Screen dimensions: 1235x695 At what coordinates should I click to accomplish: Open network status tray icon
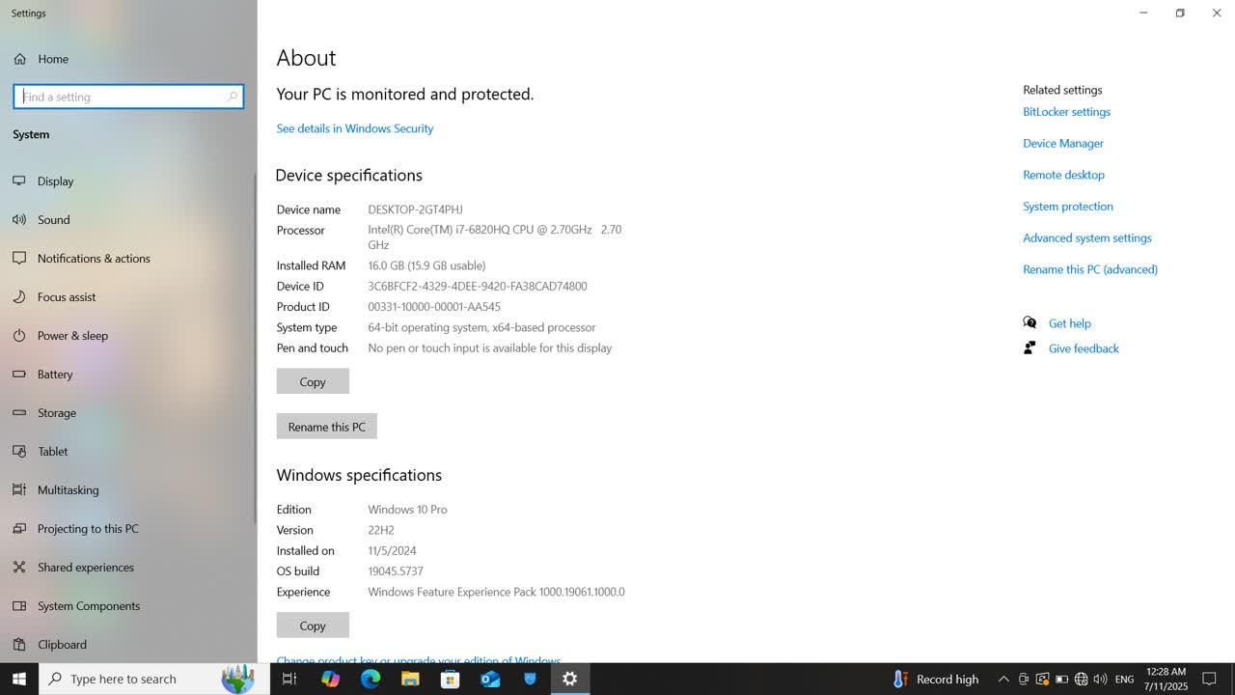1081,680
